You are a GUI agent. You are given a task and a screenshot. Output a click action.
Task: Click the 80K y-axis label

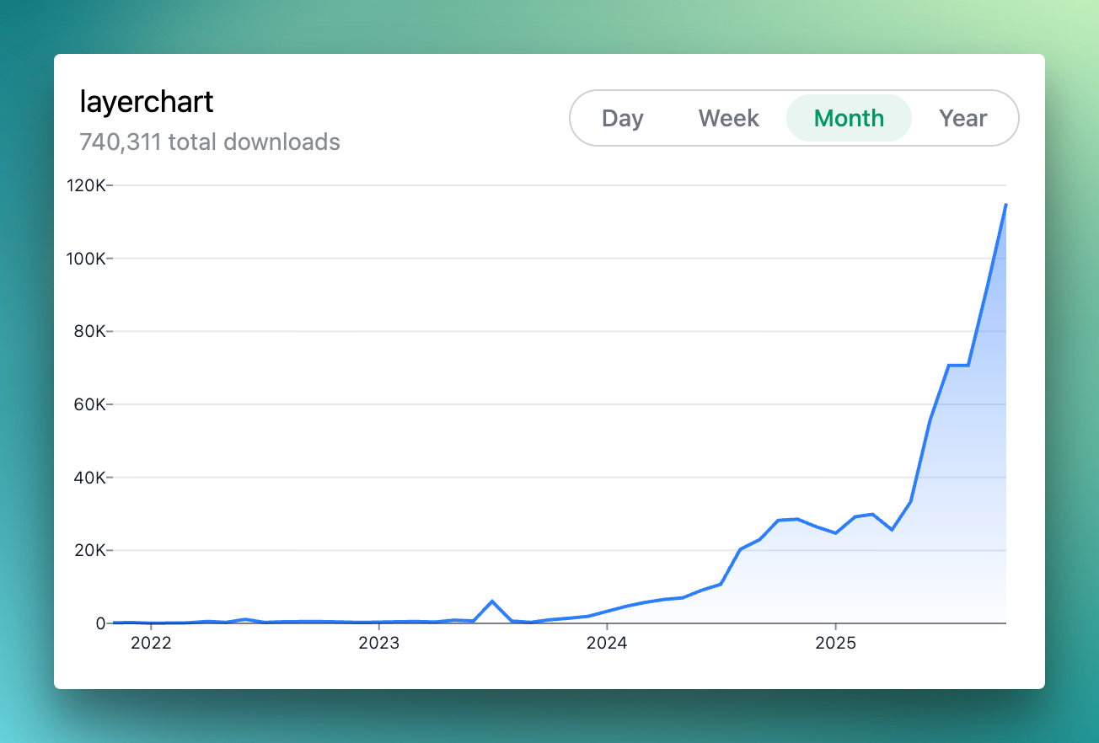(x=88, y=331)
